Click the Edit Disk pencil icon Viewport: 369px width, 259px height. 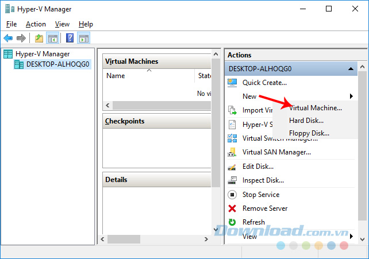tap(232, 167)
